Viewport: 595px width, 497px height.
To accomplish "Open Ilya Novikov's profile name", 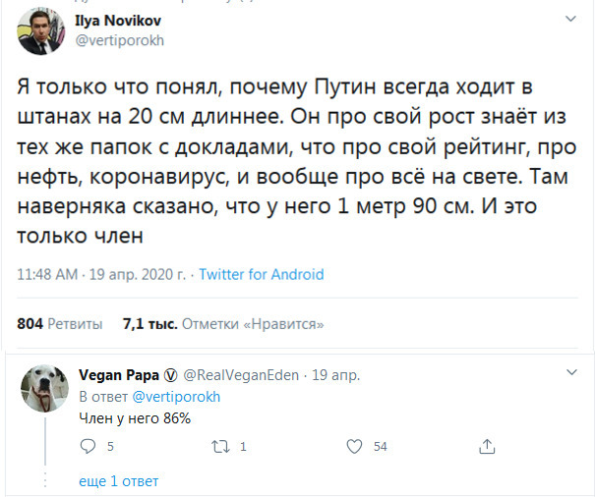I will (x=119, y=20).
